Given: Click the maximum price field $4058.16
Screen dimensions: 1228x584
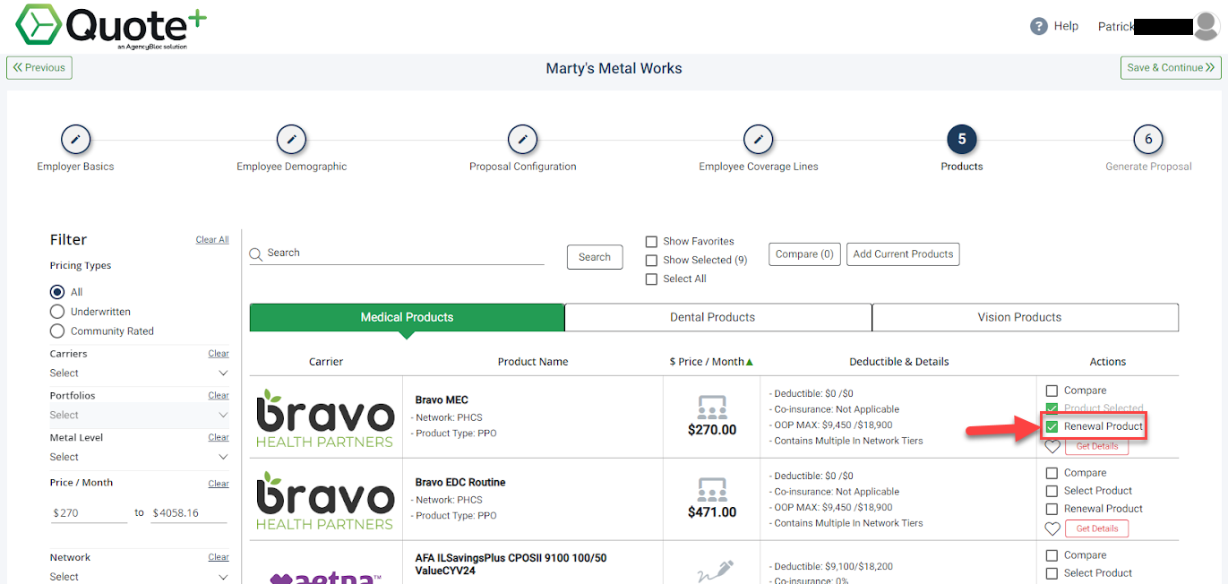Looking at the screenshot, I should 188,513.
